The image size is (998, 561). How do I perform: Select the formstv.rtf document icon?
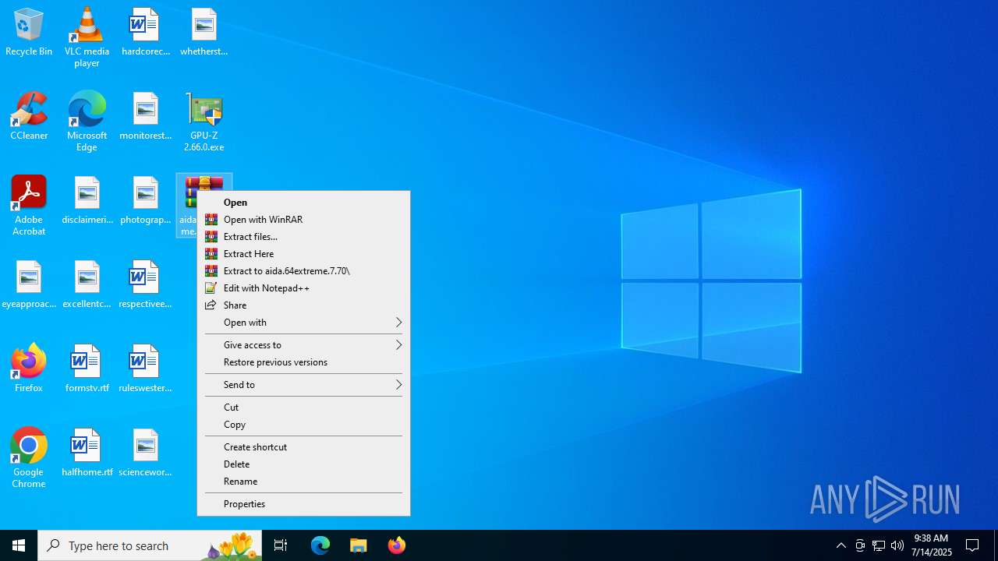(87, 369)
